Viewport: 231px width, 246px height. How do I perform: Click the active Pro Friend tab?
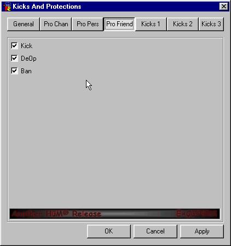(x=119, y=24)
